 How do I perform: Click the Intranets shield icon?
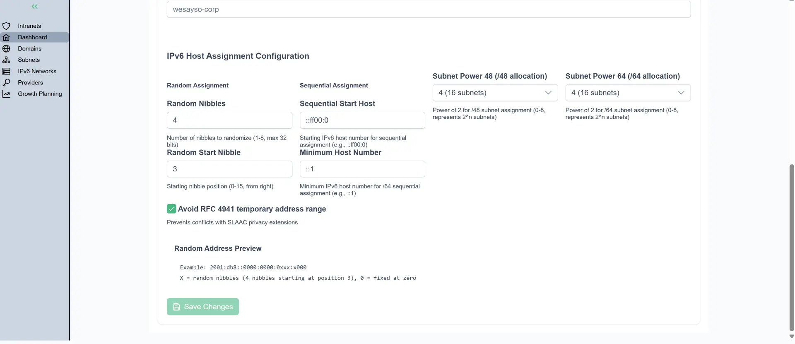point(6,26)
